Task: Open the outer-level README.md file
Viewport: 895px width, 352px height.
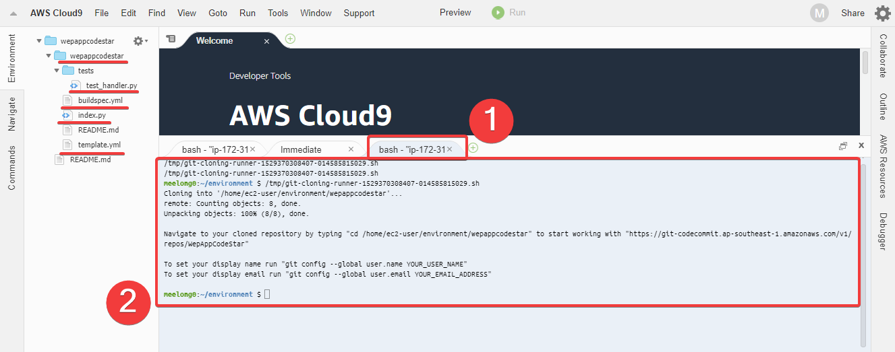Action: coord(90,160)
